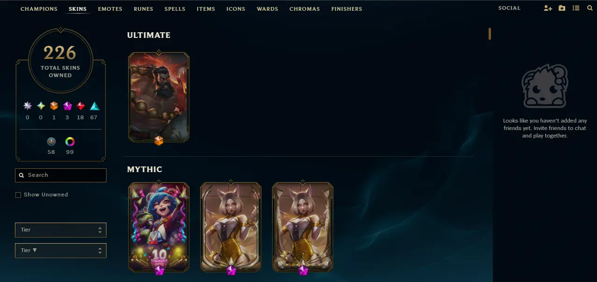Click the teal triangle gem with 67
The height and width of the screenshot is (282, 597).
pyautogui.click(x=94, y=106)
